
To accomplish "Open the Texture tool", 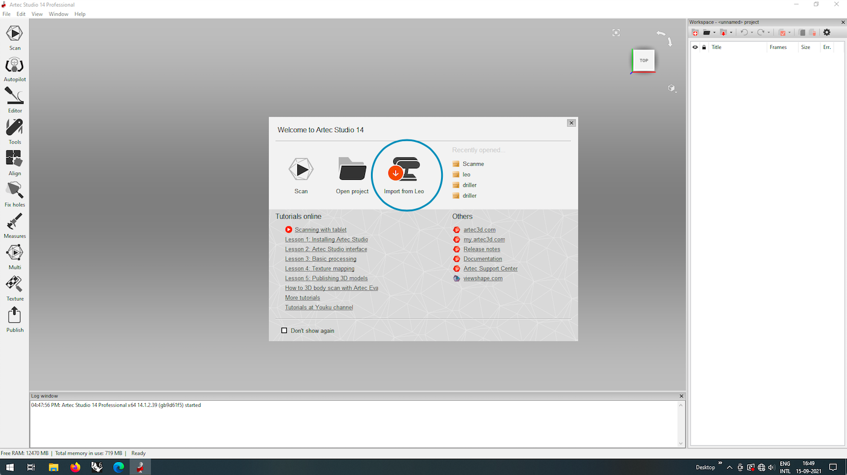I will tap(14, 289).
